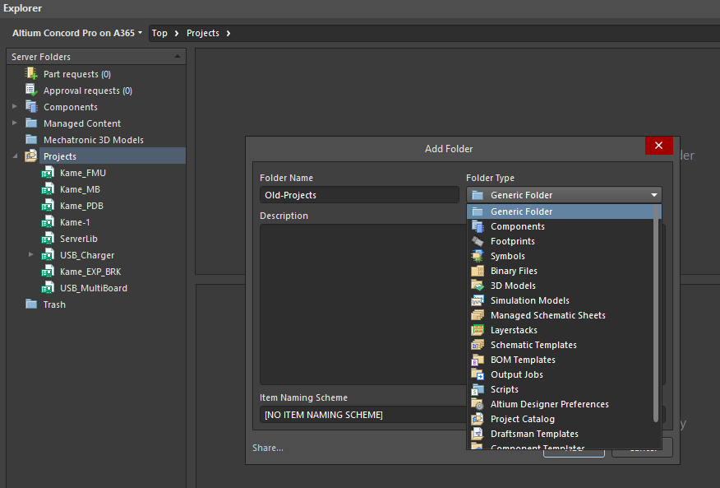
Task: Click the Kame_PDB project icon
Action: (48, 206)
